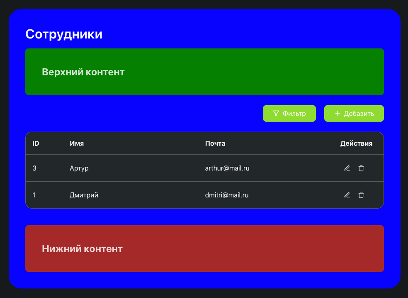Click the email arthur@mail.ru
408x298 pixels.
pos(227,168)
